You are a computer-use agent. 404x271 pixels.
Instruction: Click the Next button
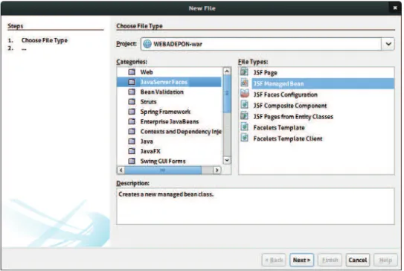coord(301,260)
